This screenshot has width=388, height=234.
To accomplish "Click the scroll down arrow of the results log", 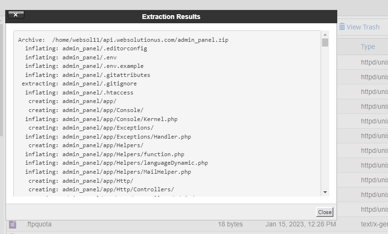I will point(325,192).
